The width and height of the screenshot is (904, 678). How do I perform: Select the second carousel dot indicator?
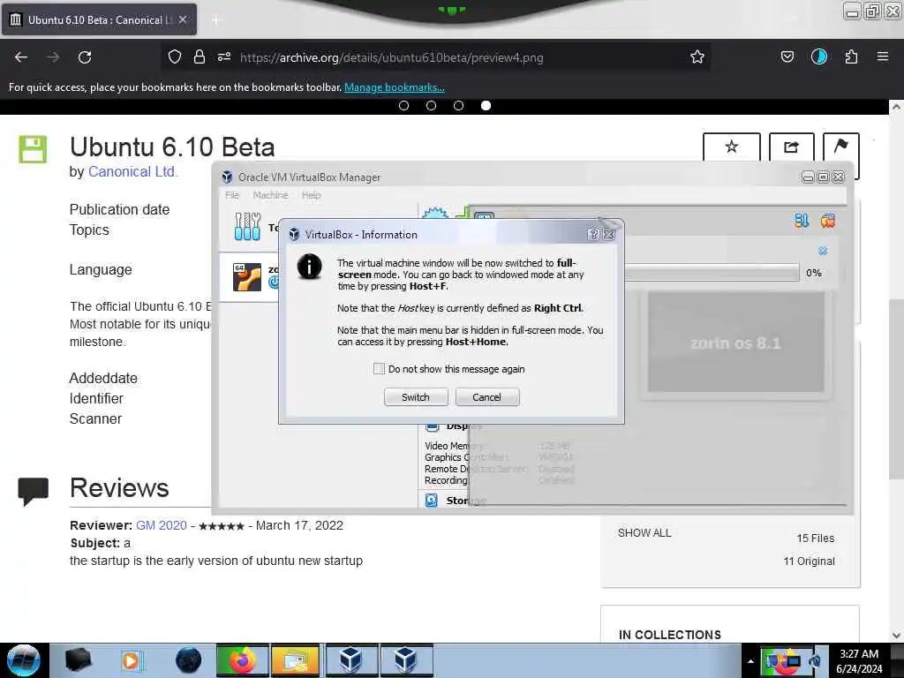(431, 106)
